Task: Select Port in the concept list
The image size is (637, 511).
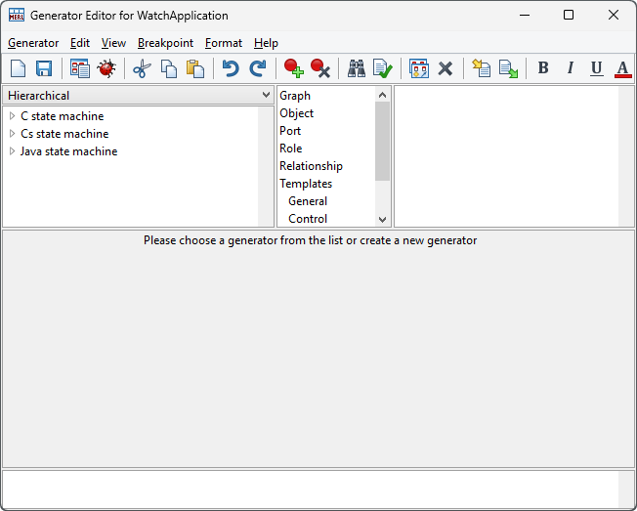Action: coord(290,131)
